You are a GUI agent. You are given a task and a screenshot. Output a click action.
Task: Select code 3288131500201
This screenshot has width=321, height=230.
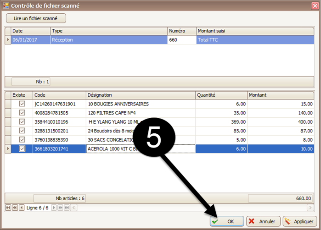[59, 131]
